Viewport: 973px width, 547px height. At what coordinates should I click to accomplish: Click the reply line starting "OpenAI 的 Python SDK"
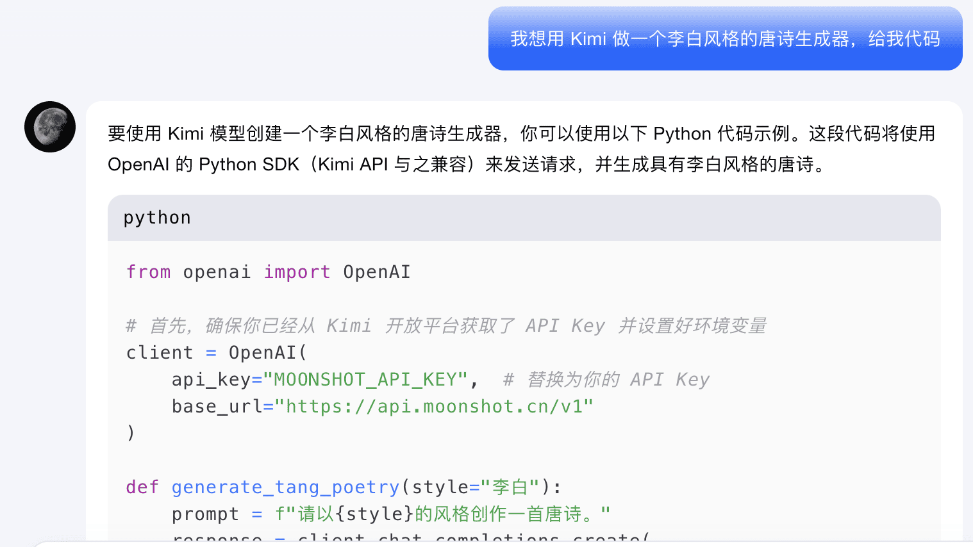[465, 165]
